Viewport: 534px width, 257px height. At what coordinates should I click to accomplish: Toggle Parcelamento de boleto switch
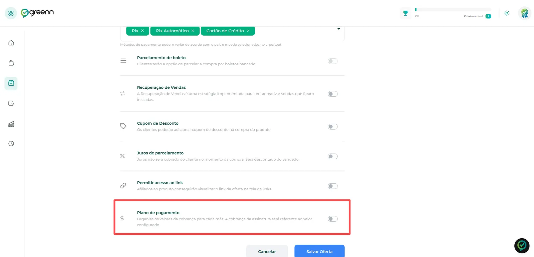pyautogui.click(x=333, y=61)
